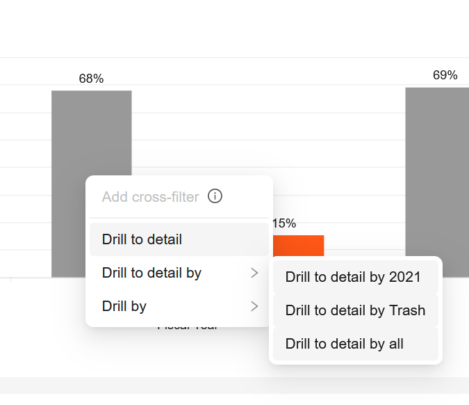The width and height of the screenshot is (469, 405).
Task: Click the greyed-out Add cross-filter item
Action: tap(150, 197)
